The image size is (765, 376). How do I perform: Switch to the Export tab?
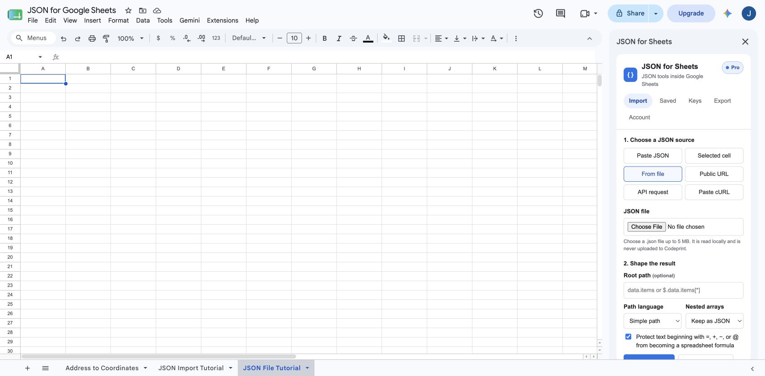click(x=722, y=101)
